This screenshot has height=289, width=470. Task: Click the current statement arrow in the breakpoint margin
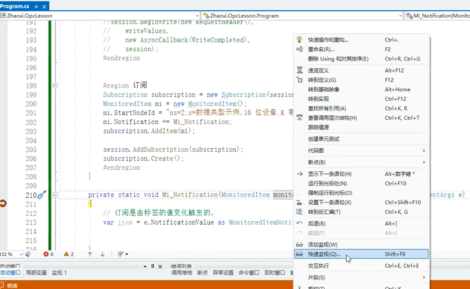(x=3, y=203)
